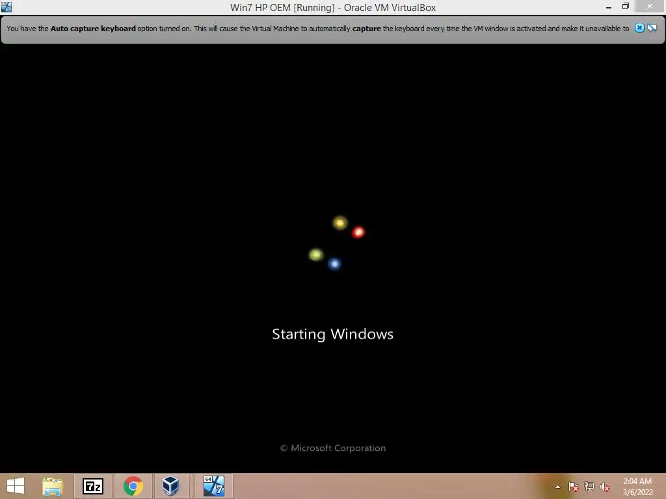Close the Win7 HP OEM VM window
Screen dimensions: 666x499
tap(650, 6)
